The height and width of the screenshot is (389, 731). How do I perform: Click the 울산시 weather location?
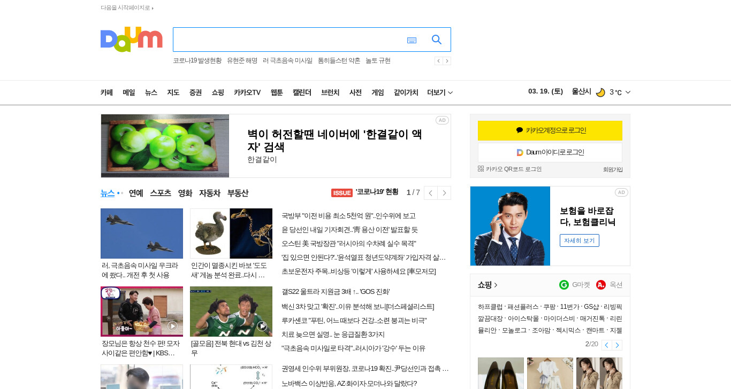tap(581, 91)
